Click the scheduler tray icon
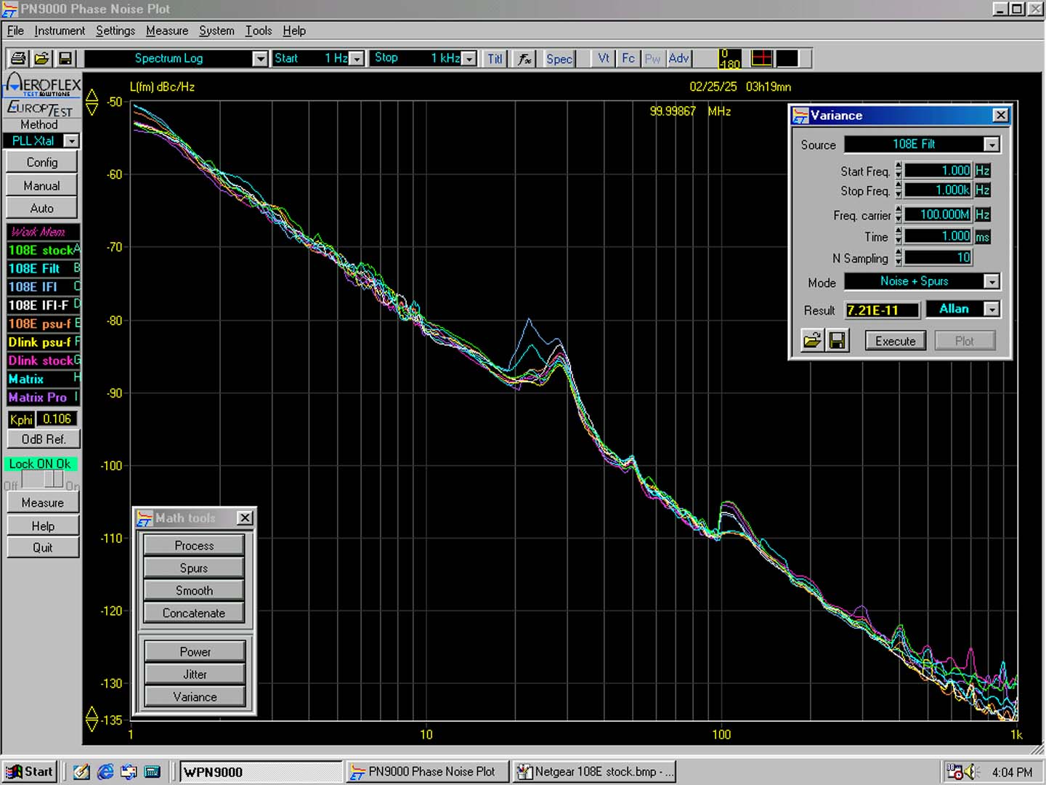Viewport: 1046px width, 785px height. click(954, 772)
